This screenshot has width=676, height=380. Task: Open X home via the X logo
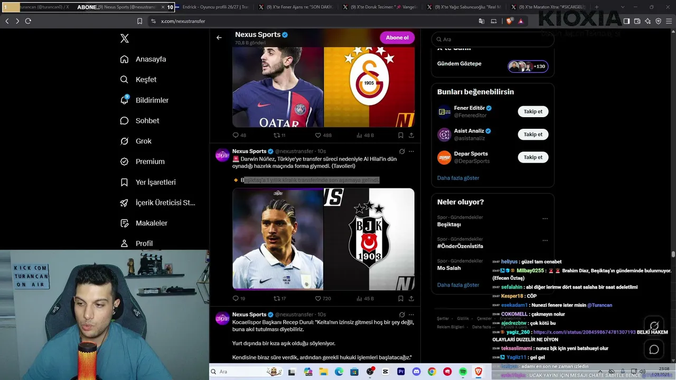pyautogui.click(x=125, y=39)
